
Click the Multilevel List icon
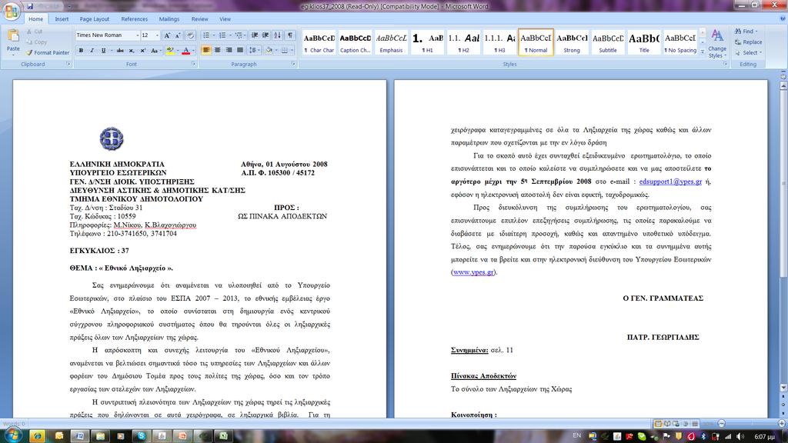239,35
